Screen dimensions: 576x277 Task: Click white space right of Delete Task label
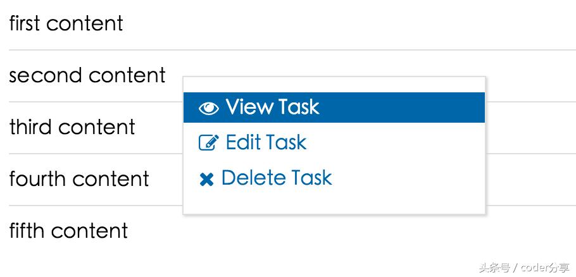[411, 178]
